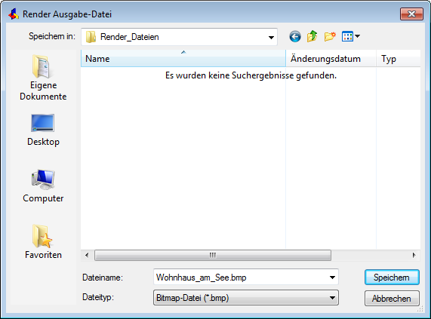
Task: Expand the Speichern in folder dropdown
Action: click(271, 37)
